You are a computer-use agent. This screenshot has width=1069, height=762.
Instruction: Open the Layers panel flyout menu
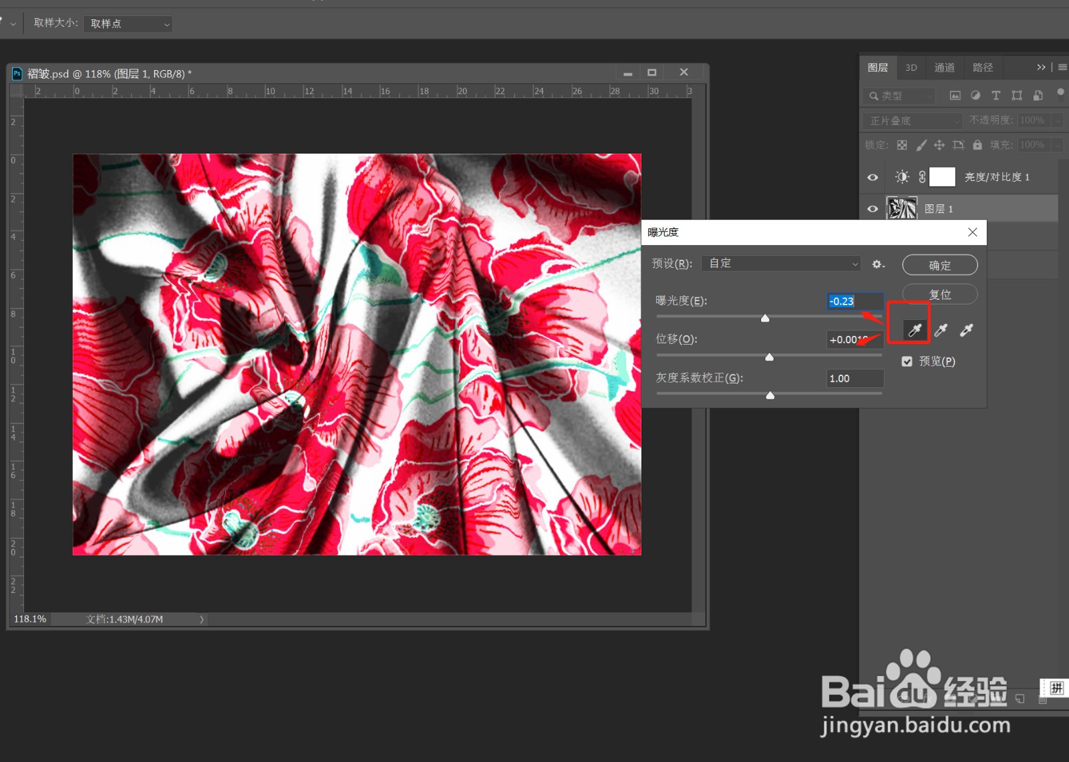(x=1062, y=67)
